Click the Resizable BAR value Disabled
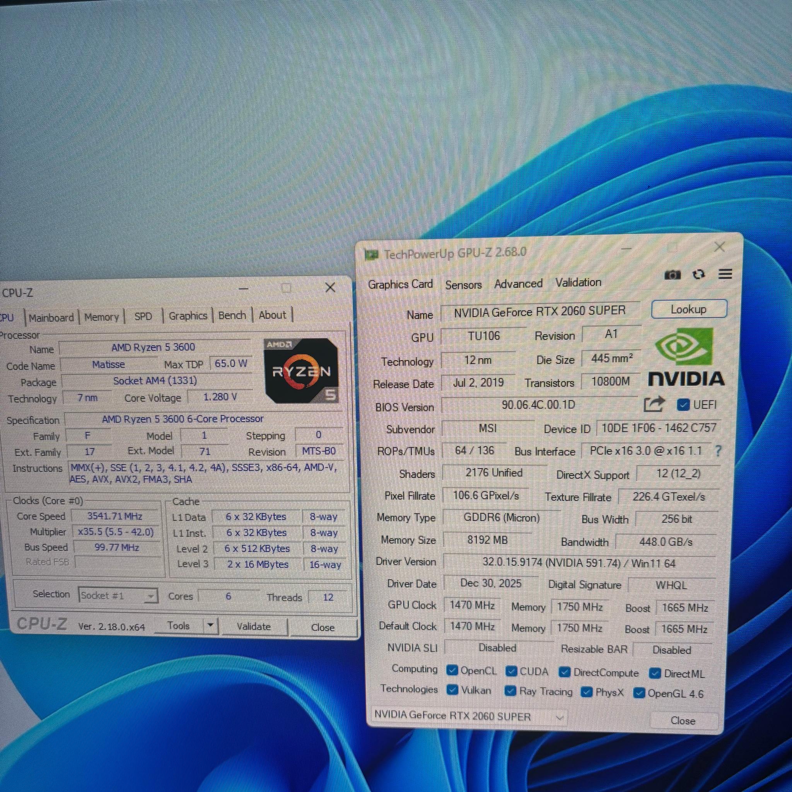This screenshot has height=792, width=792. click(x=671, y=650)
